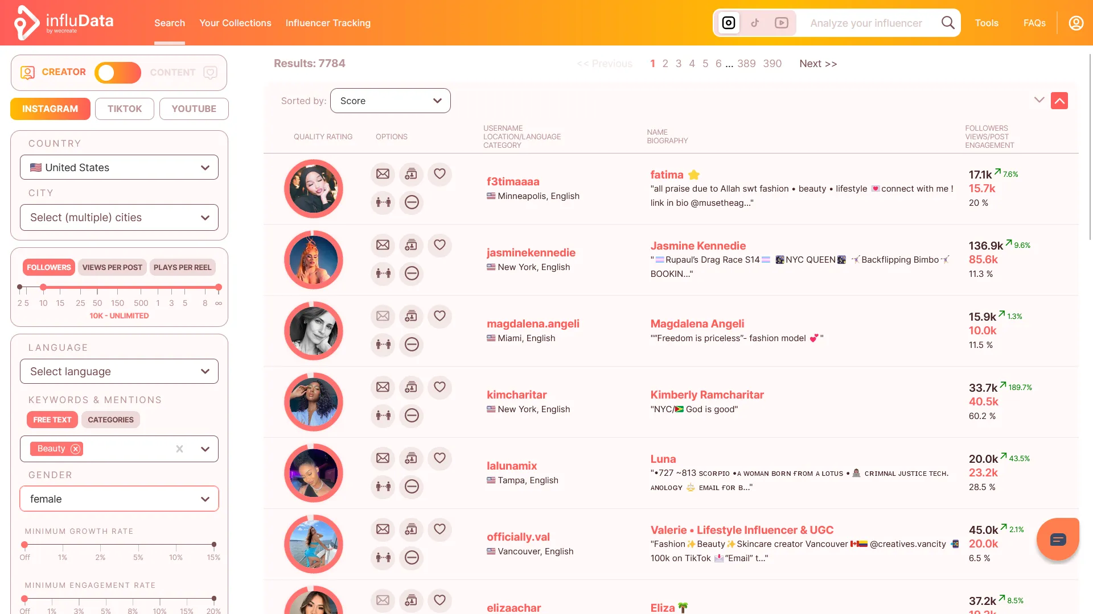Viewport: 1093px width, 614px height.
Task: Click the influData logo
Action: (64, 23)
